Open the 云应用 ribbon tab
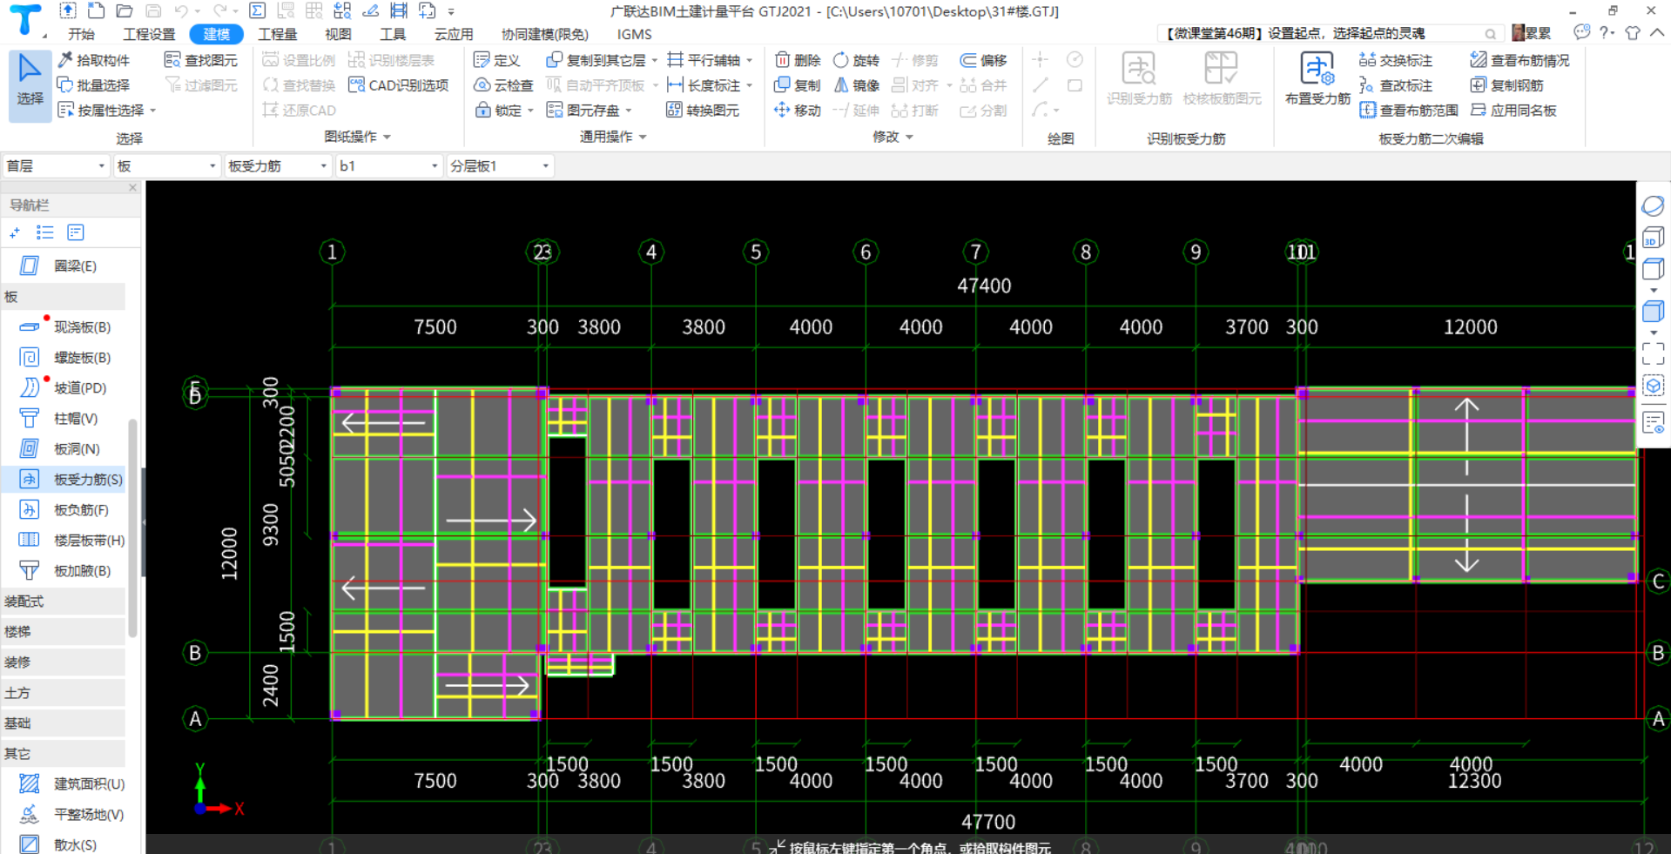This screenshot has width=1671, height=854. click(x=454, y=34)
